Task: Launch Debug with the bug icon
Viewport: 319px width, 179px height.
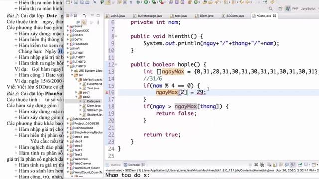Action: pyautogui.click(x=139, y=2)
